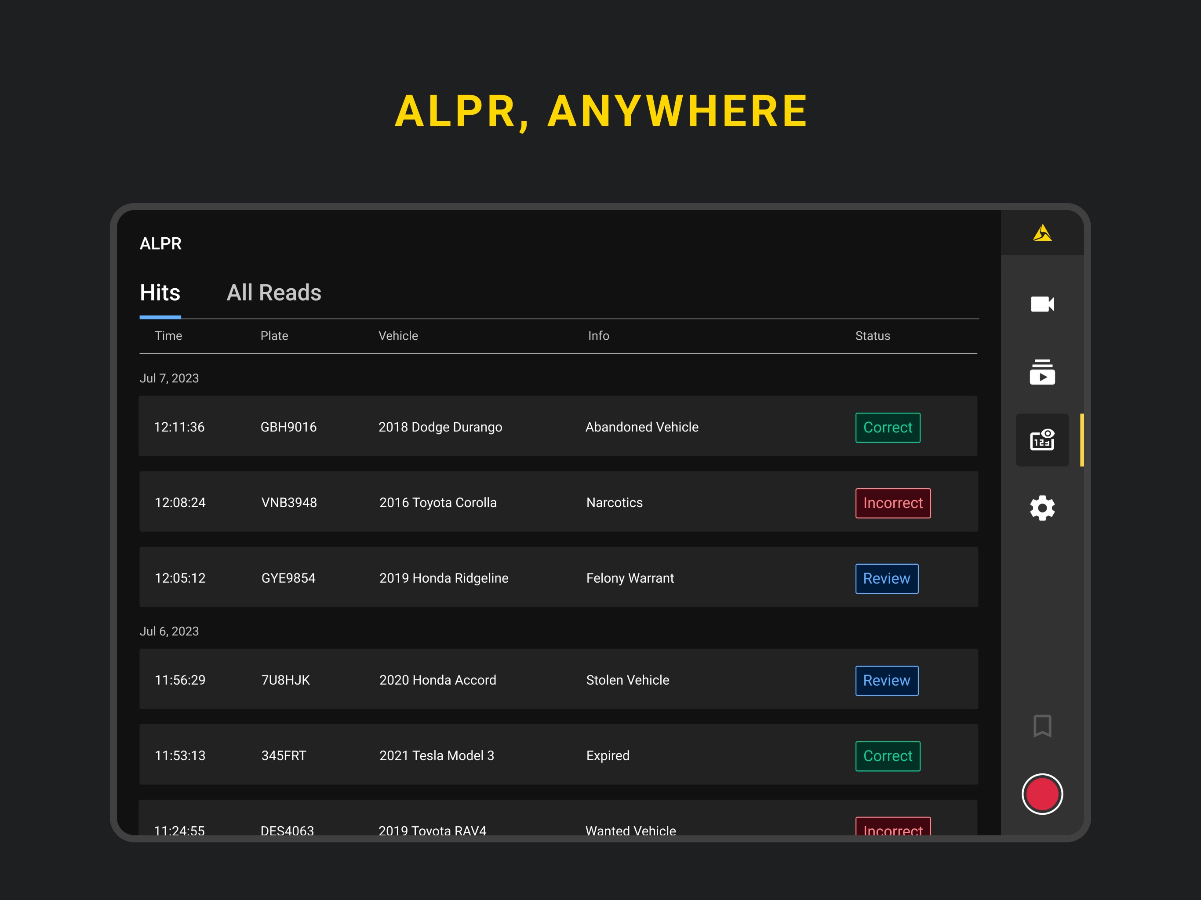Click plate number 7U8HJK
The width and height of the screenshot is (1201, 900).
pyautogui.click(x=286, y=680)
